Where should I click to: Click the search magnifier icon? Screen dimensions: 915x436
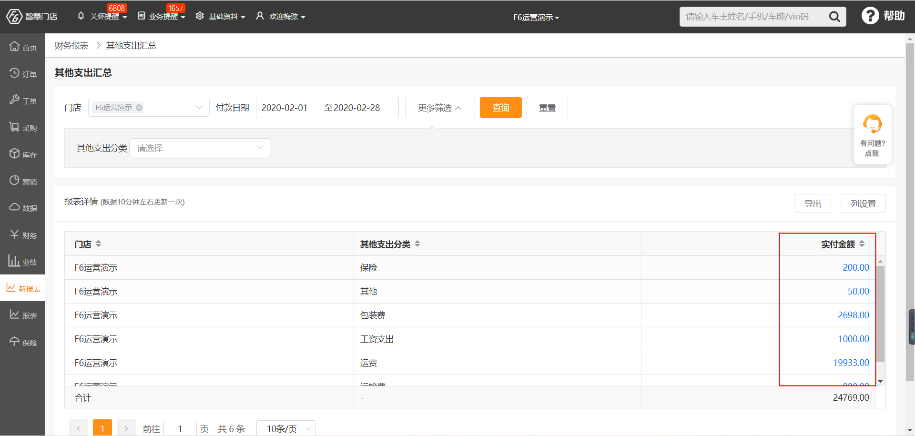(834, 17)
